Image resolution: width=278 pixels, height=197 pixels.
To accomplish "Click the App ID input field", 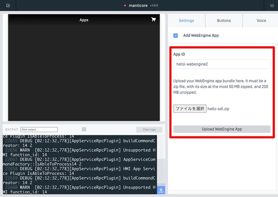I will pyautogui.click(x=222, y=64).
